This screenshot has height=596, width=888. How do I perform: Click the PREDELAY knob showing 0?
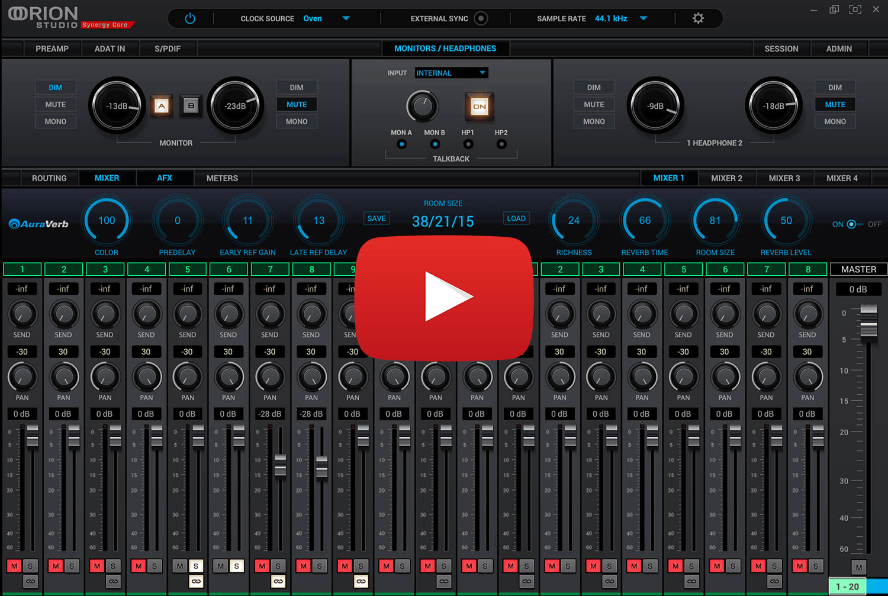pyautogui.click(x=177, y=221)
